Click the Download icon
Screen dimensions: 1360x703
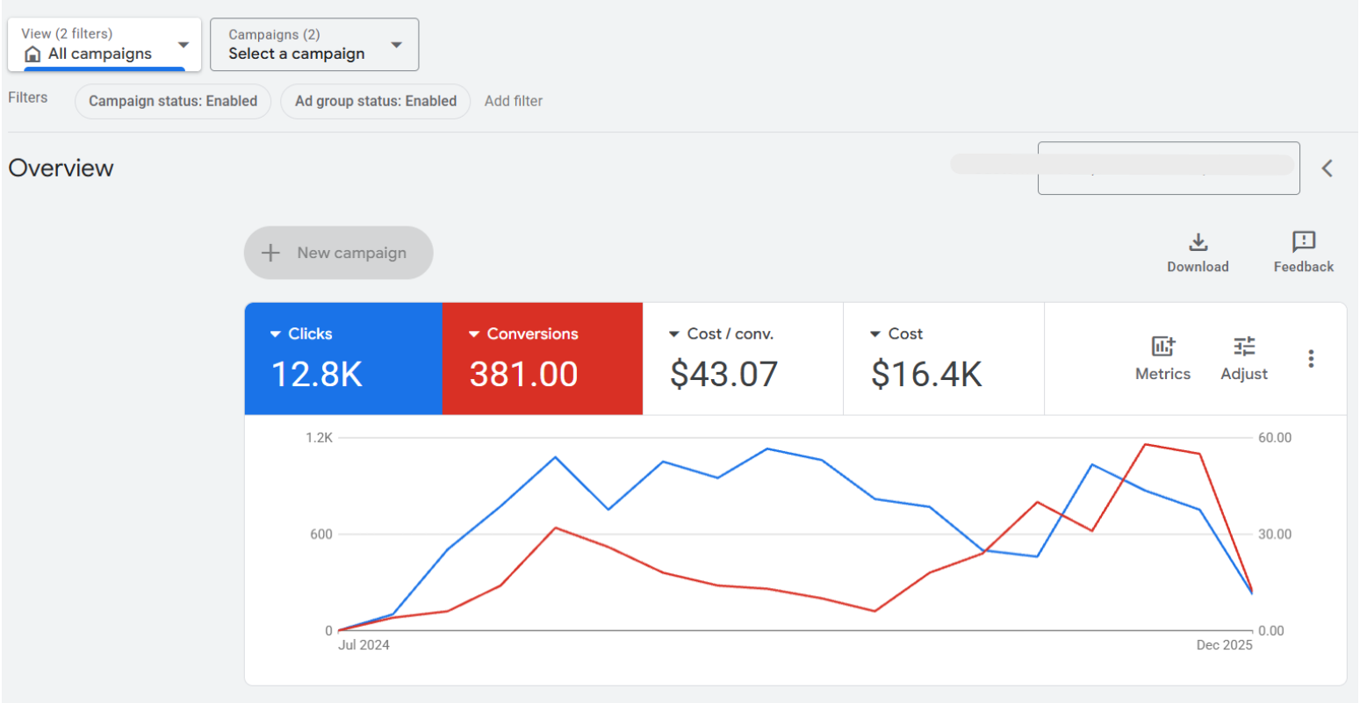(x=1198, y=242)
